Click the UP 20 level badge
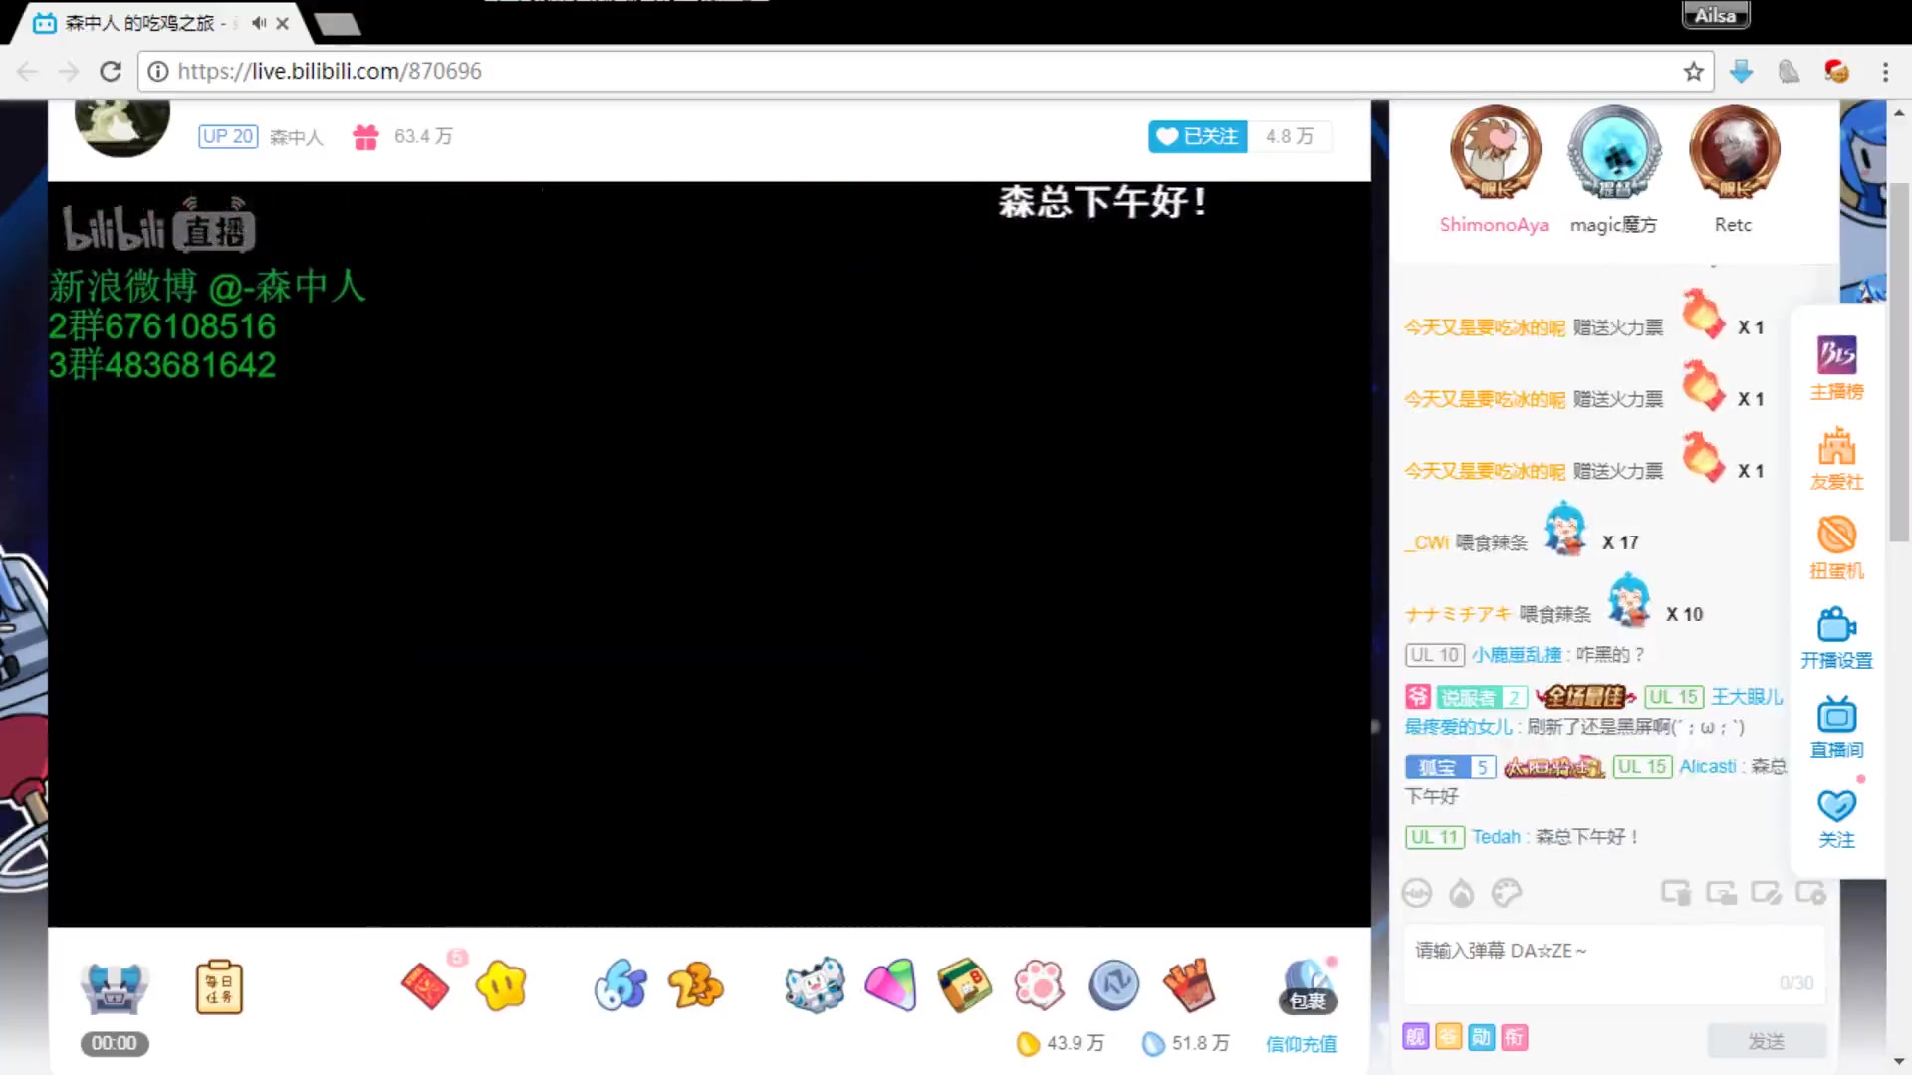Viewport: 1912px width, 1075px height. tap(228, 136)
